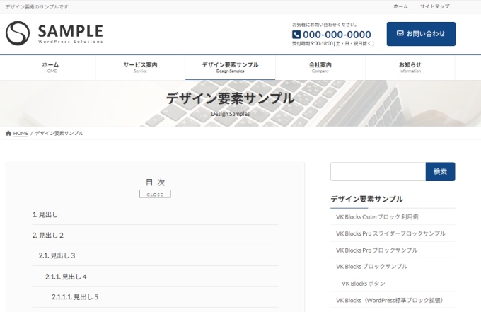Viewport: 481px width, 312px height.
Task: Open VK Blocks Pro スライダーブロックサンプル link
Action: [390, 233]
